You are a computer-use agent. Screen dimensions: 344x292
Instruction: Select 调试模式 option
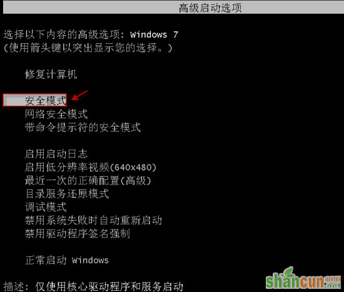click(46, 207)
